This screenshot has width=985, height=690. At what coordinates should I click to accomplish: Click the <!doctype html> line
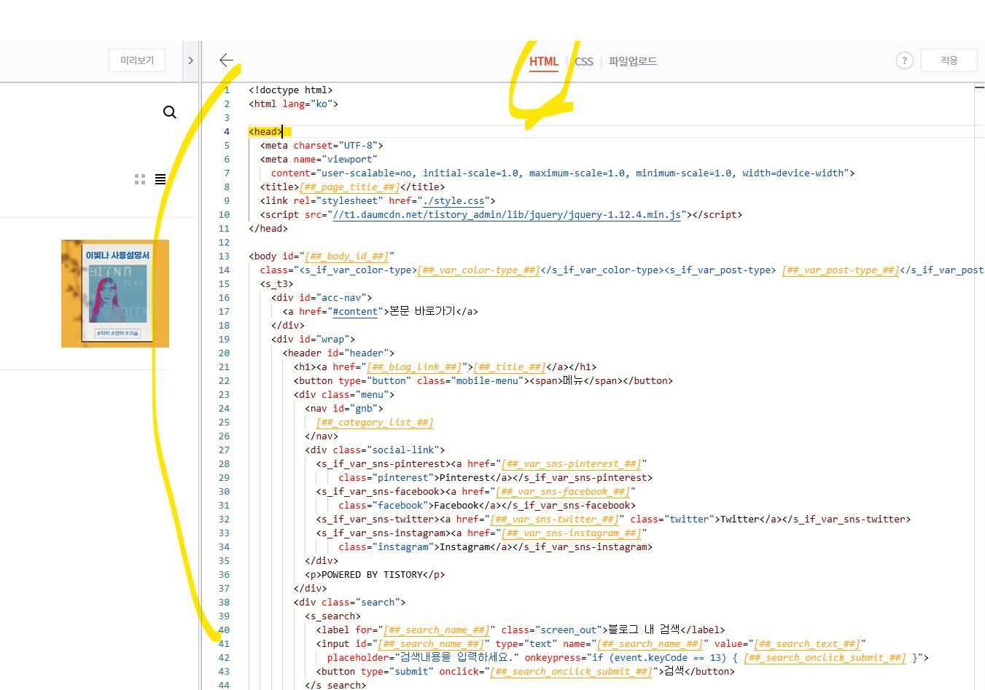(x=290, y=90)
